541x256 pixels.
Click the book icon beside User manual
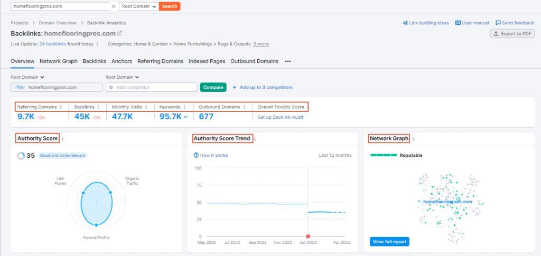coord(458,23)
